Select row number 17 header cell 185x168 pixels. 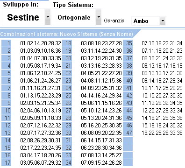click(7, 163)
